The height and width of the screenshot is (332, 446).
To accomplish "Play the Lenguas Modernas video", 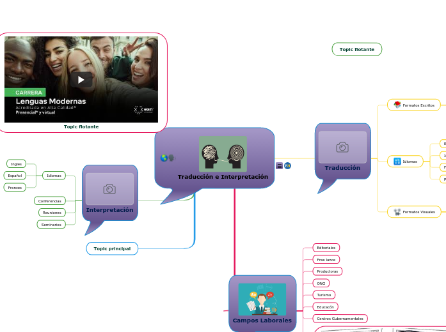I will point(81,80).
